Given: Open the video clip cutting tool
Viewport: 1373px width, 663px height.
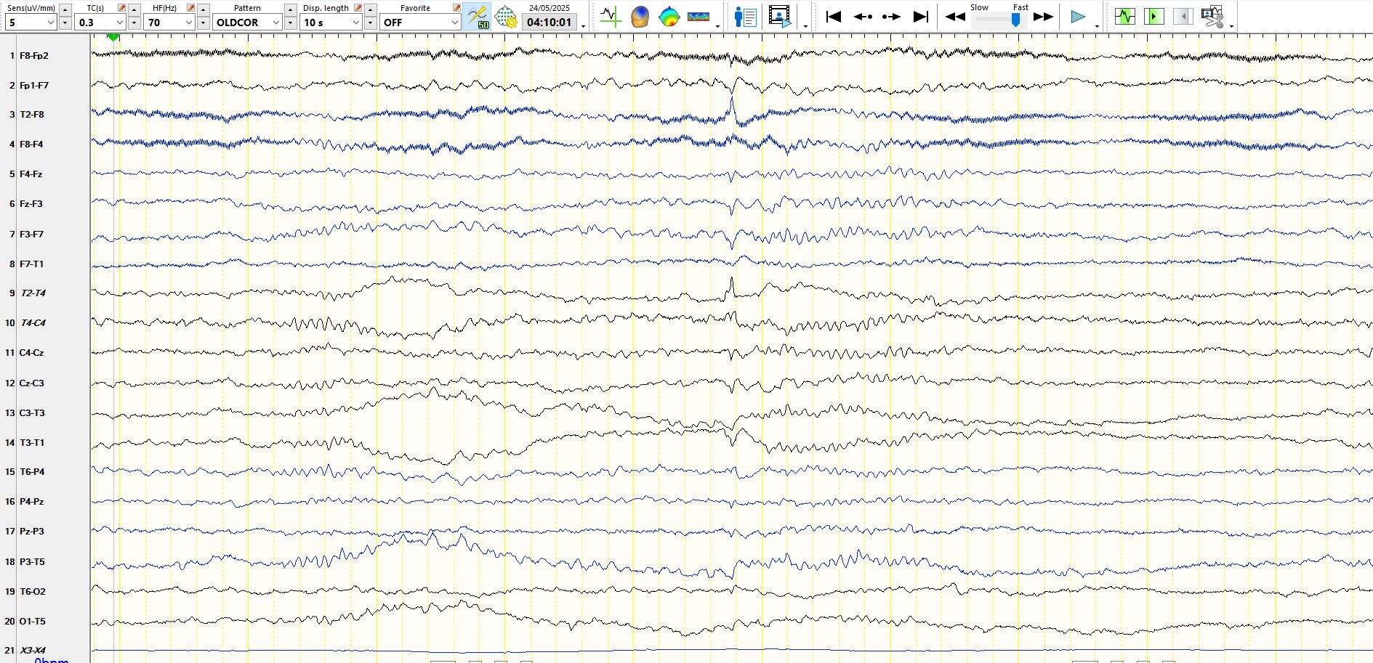Looking at the screenshot, I should coord(1212,17).
